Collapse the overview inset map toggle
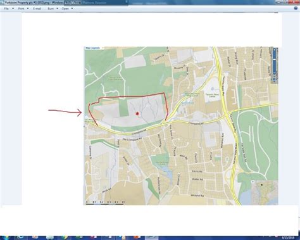Image resolution: width=300 pixels, height=240 pixels. click(x=253, y=182)
